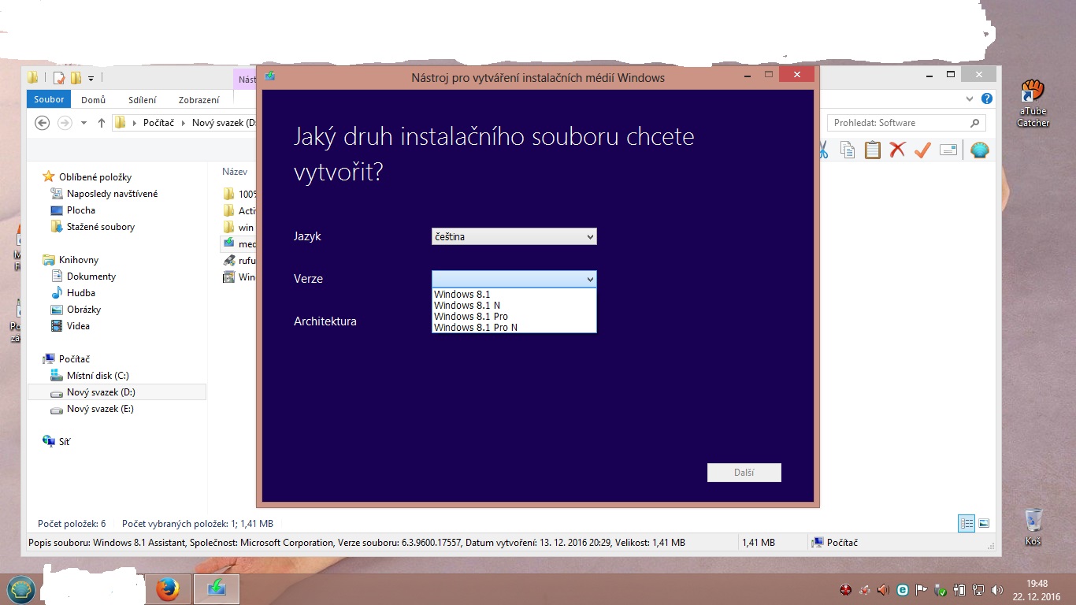Launch Firefox from the taskbar
This screenshot has width=1076, height=605.
pos(167,589)
